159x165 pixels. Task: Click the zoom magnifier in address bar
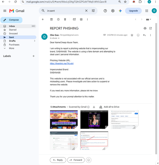120,2
